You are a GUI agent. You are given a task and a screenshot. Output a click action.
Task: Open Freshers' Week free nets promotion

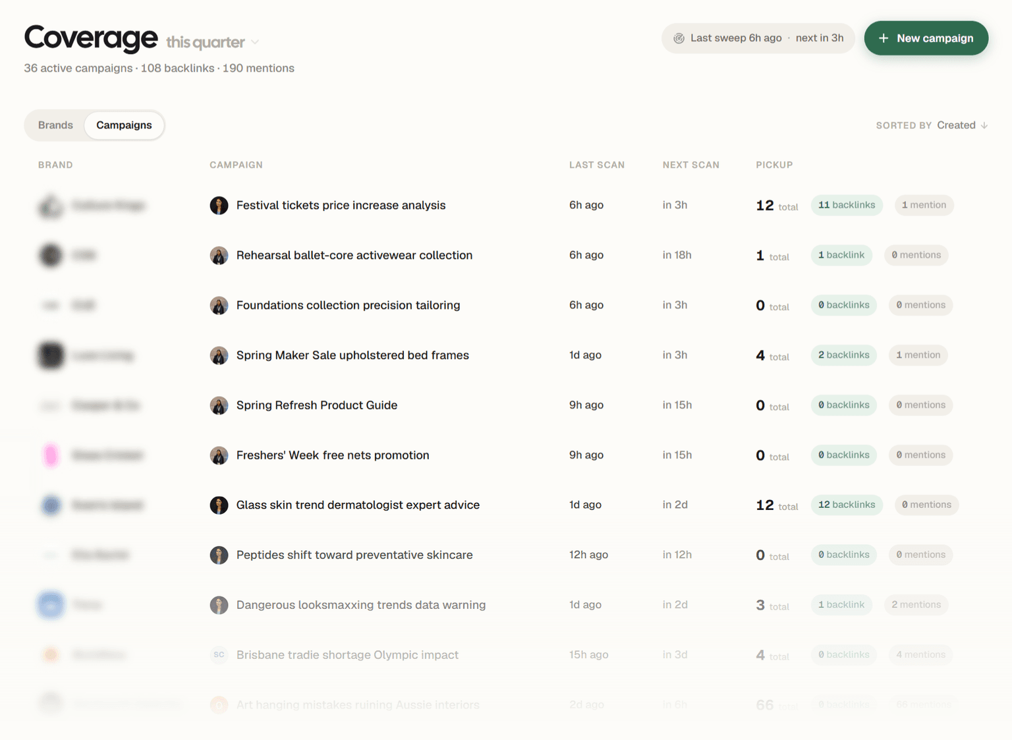point(333,455)
